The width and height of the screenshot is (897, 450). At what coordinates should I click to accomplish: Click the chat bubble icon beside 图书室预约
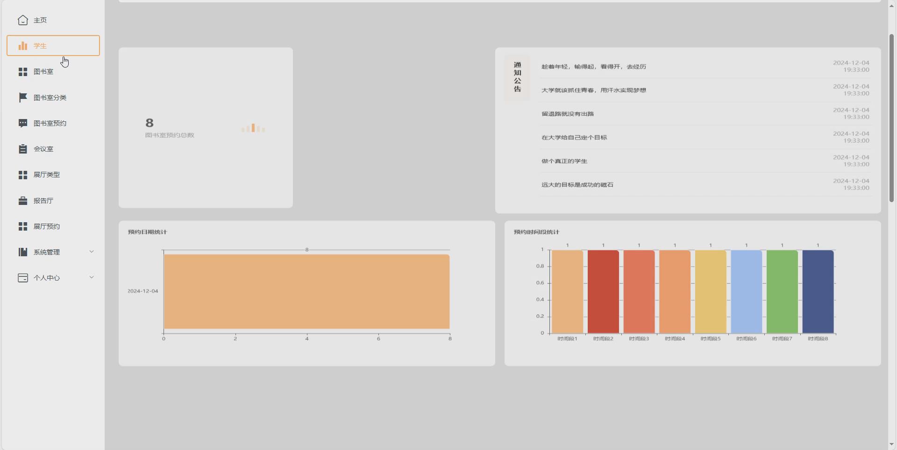(x=23, y=123)
